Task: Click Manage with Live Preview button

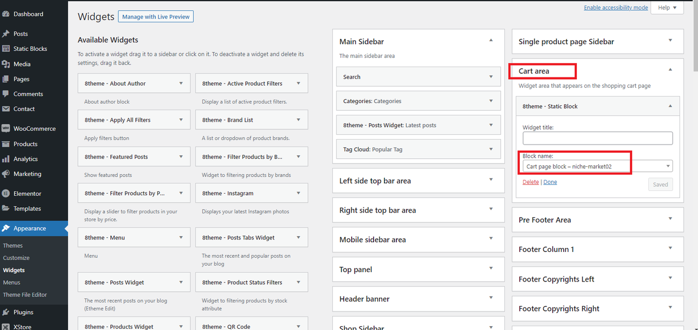Action: 156,17
